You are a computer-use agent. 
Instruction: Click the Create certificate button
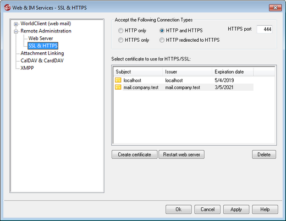134,154
